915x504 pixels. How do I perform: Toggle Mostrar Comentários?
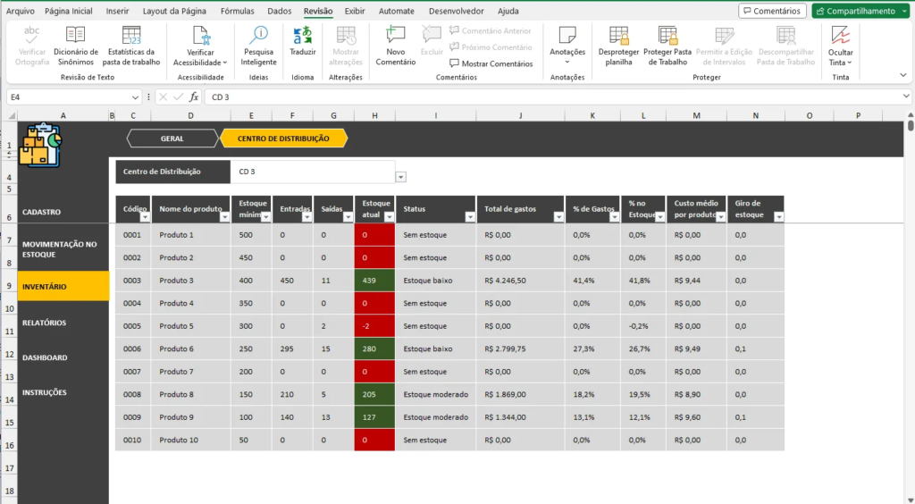point(491,63)
